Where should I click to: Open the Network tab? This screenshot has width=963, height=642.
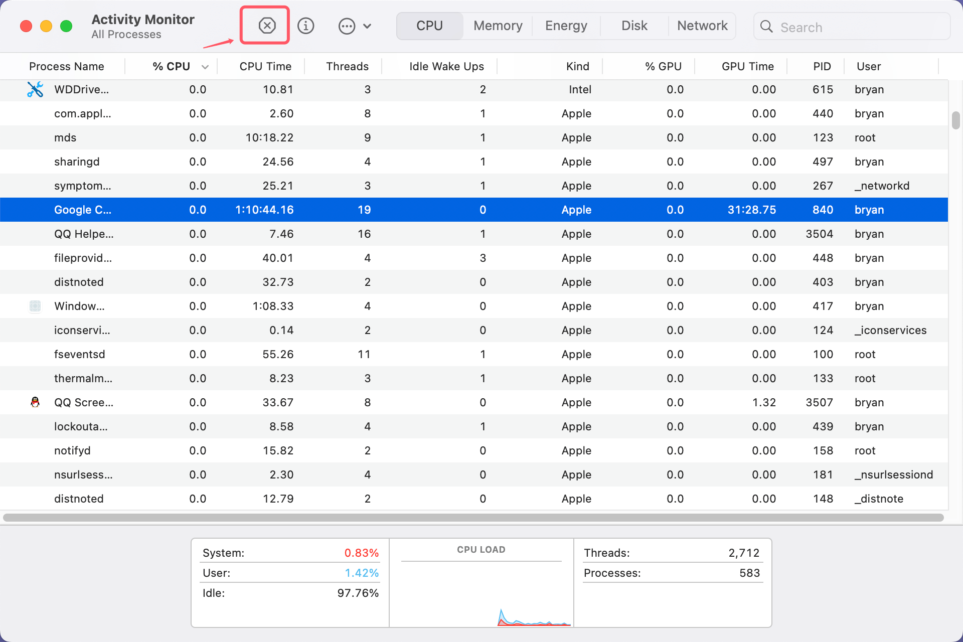pos(702,25)
